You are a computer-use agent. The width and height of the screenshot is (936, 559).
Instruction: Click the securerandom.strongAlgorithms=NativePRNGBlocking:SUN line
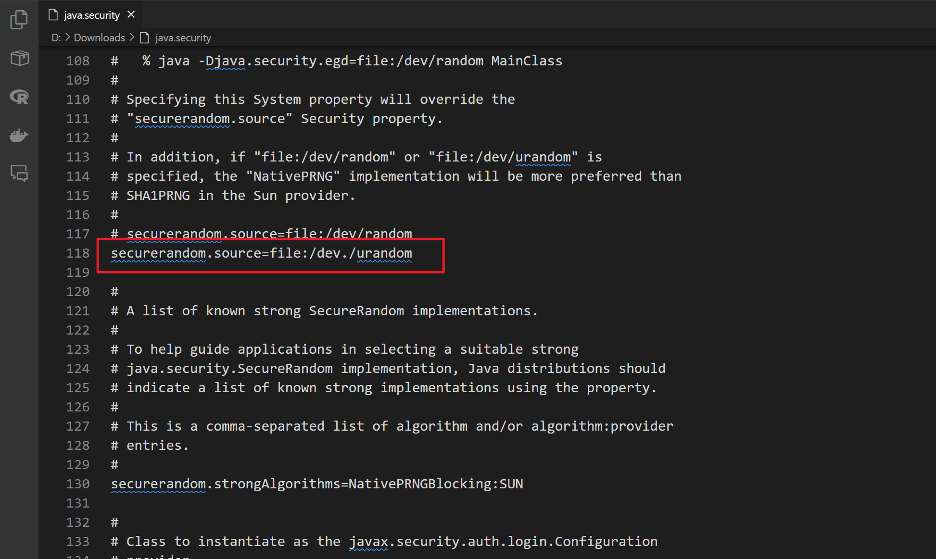tap(317, 484)
